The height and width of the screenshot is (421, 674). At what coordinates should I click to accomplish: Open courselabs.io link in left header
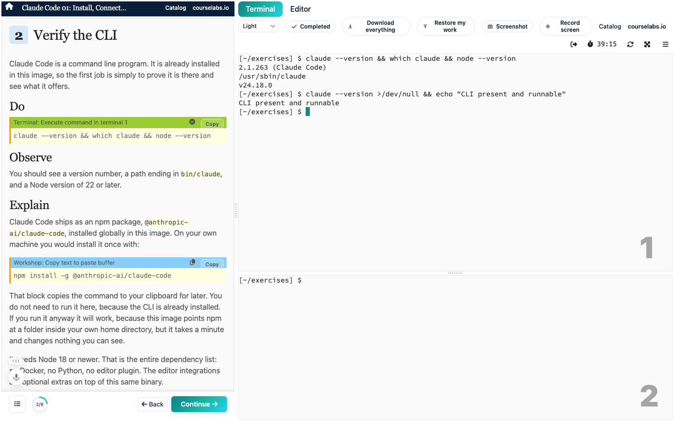click(211, 8)
